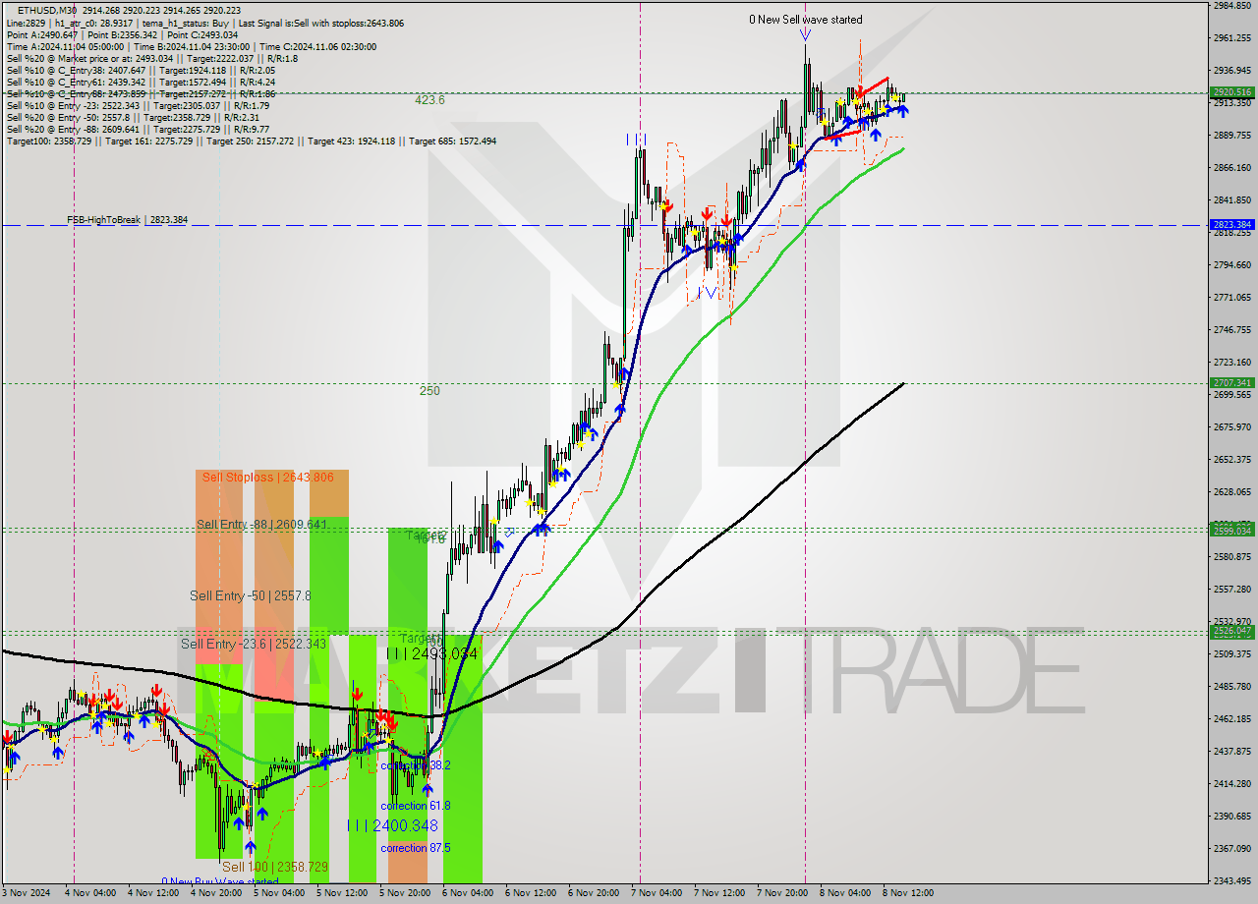Image resolution: width=1258 pixels, height=904 pixels.
Task: Click the 423.6 Fibonacci level label
Action: pyautogui.click(x=429, y=100)
